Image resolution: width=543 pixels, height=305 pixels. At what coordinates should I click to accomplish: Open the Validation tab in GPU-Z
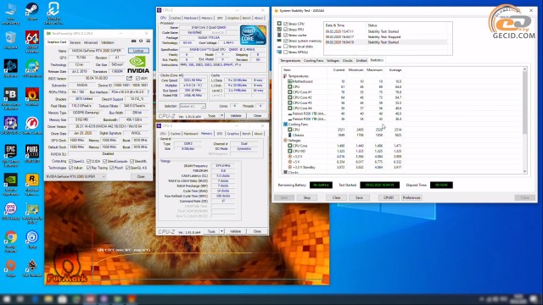[108, 42]
